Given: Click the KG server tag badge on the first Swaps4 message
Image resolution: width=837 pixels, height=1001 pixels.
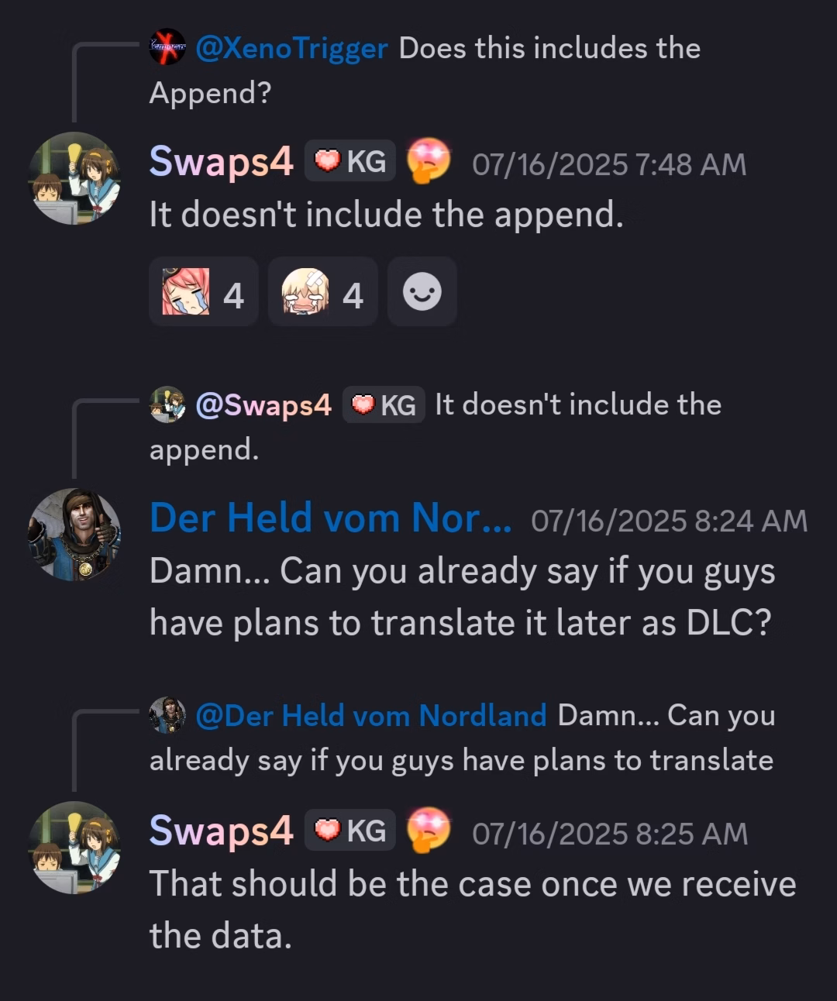Looking at the screenshot, I should click(350, 161).
